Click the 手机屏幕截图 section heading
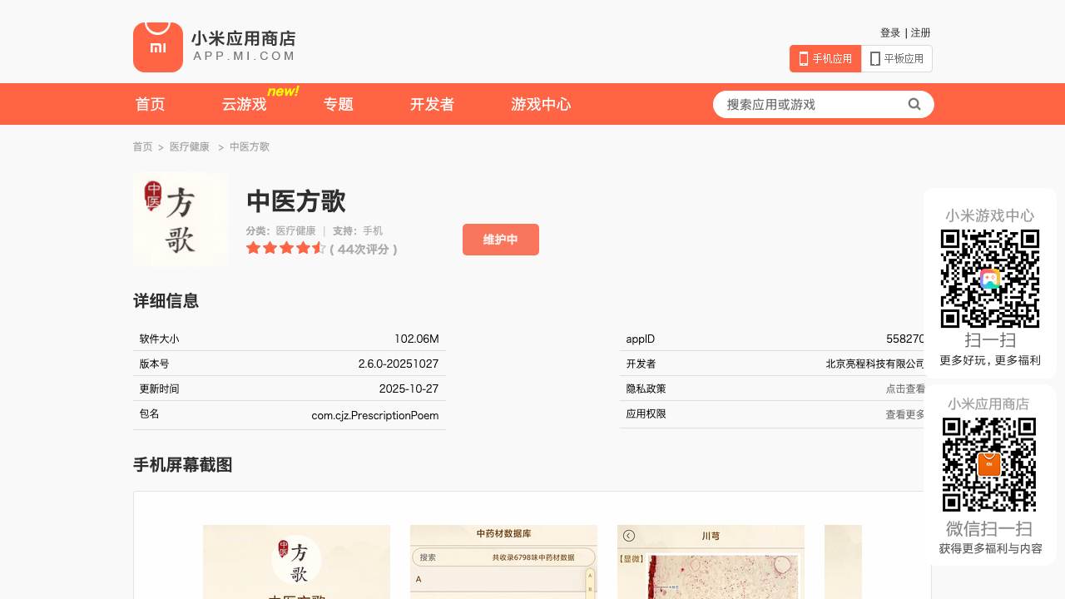This screenshot has width=1065, height=599. [183, 465]
